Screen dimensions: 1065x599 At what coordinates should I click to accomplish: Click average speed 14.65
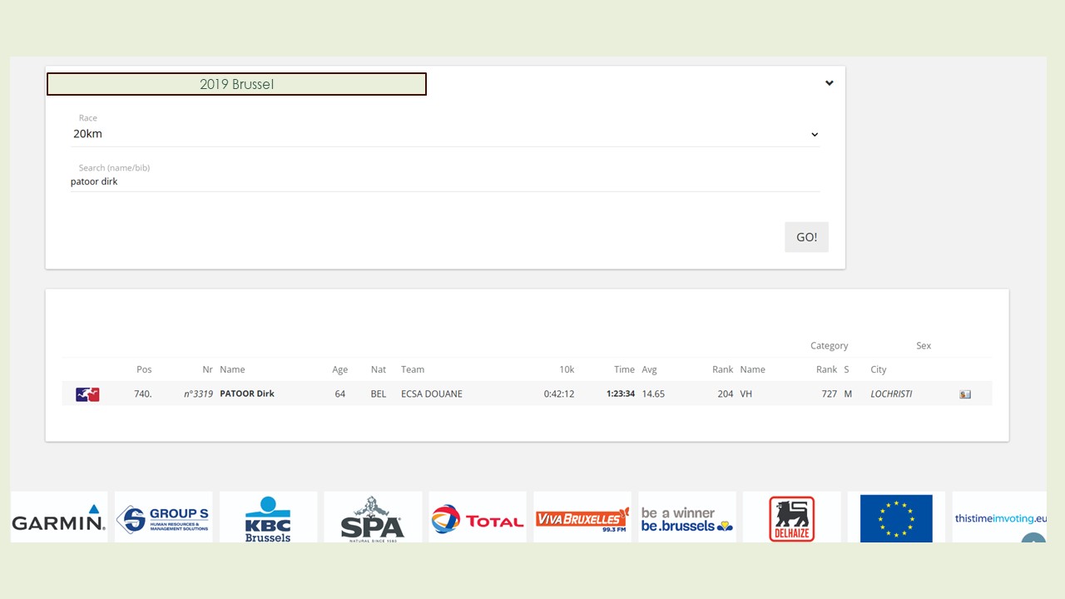click(x=653, y=394)
